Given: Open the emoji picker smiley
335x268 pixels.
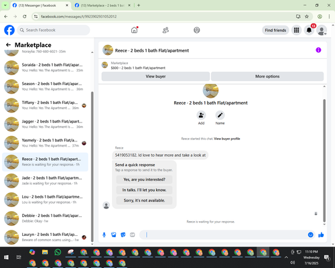Looking at the screenshot, I should click(x=310, y=234).
